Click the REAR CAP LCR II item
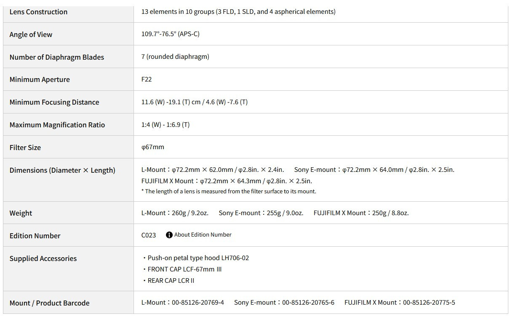The width and height of the screenshot is (513, 324). (168, 281)
